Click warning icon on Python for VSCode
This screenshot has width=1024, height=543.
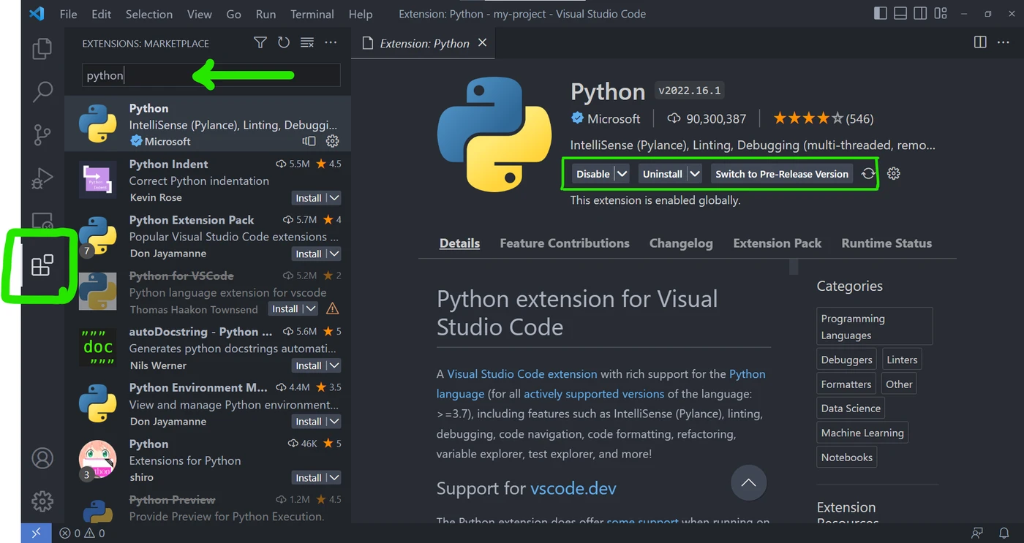[x=332, y=309]
